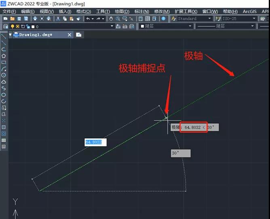Toggle layer 0 lock padlock icon
The height and width of the screenshot is (219, 270).
28,26
